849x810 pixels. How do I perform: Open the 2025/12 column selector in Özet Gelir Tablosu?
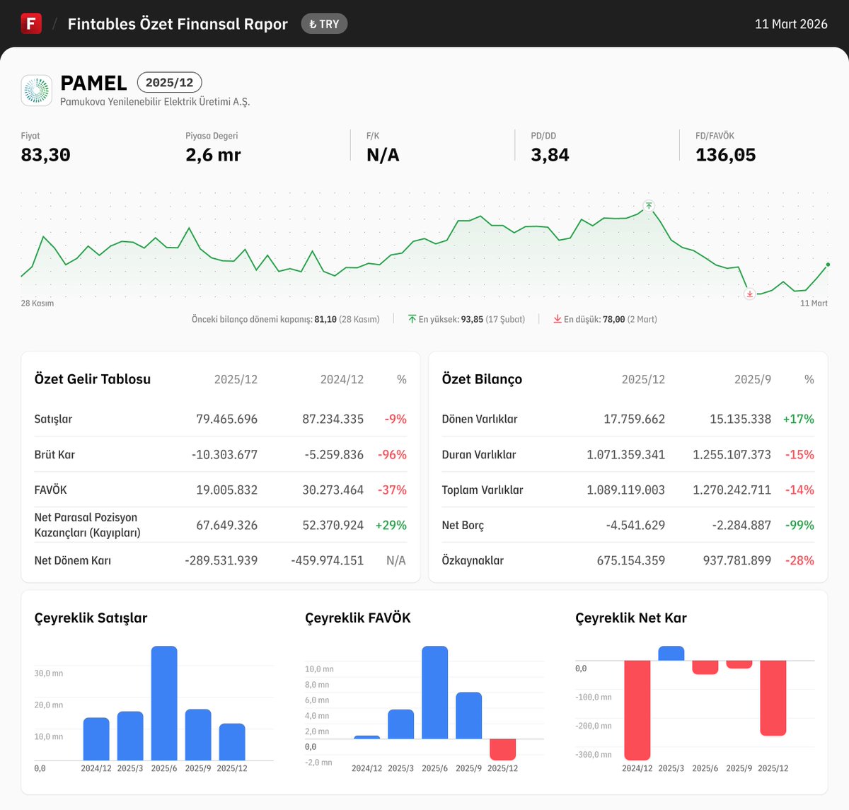pos(236,379)
